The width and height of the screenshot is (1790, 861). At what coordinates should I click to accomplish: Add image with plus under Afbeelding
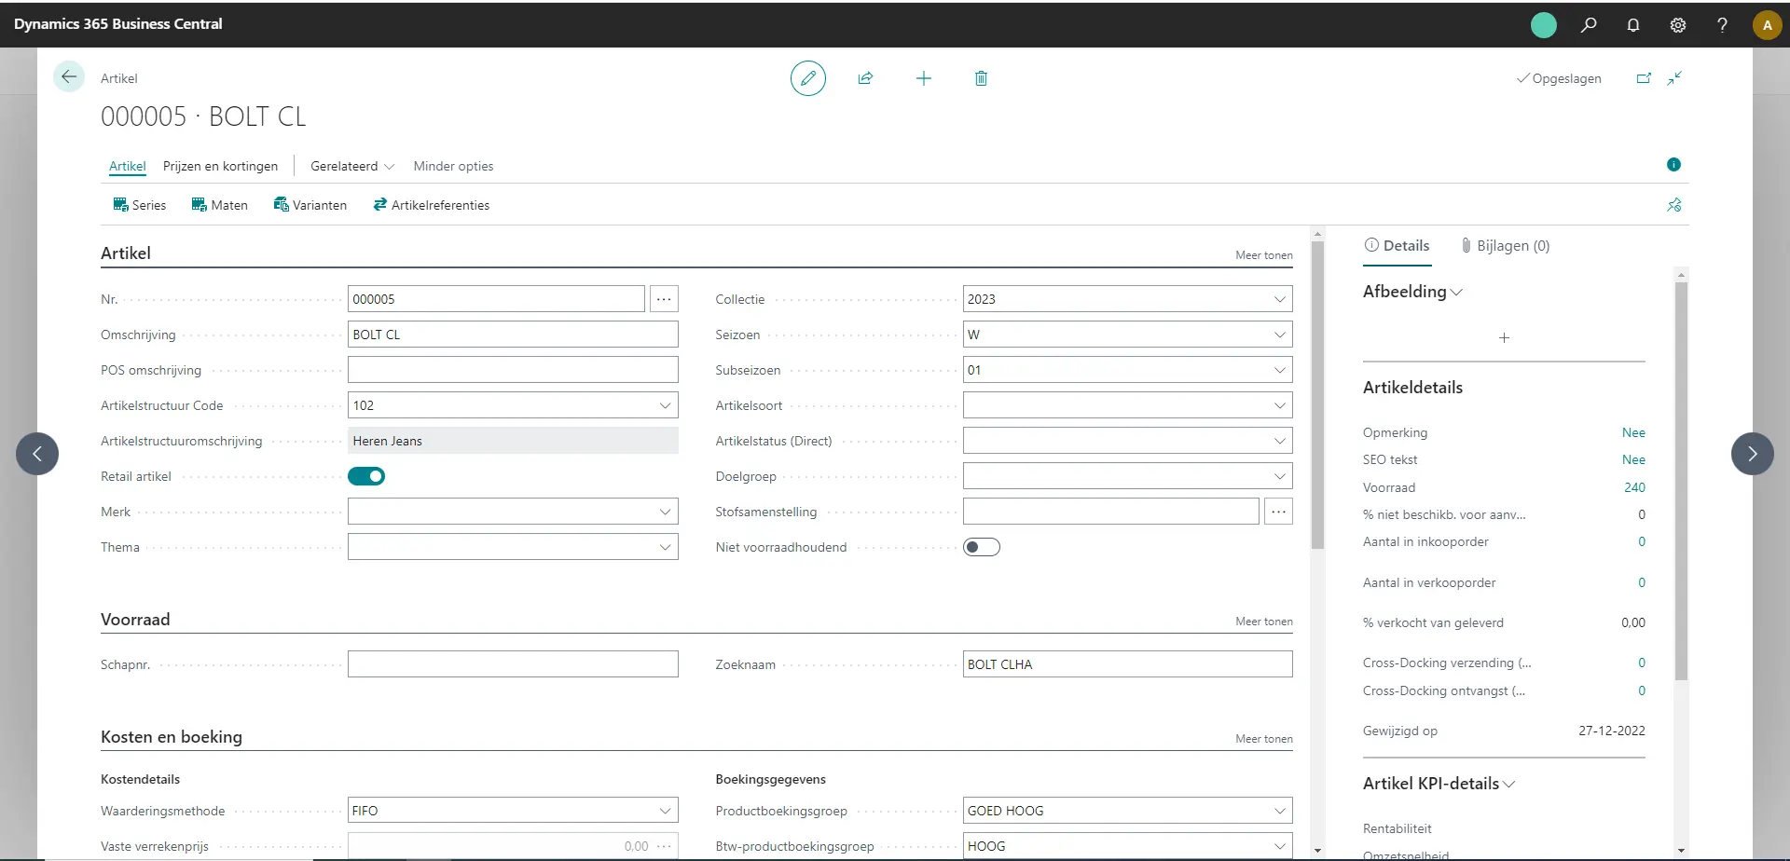click(x=1504, y=338)
